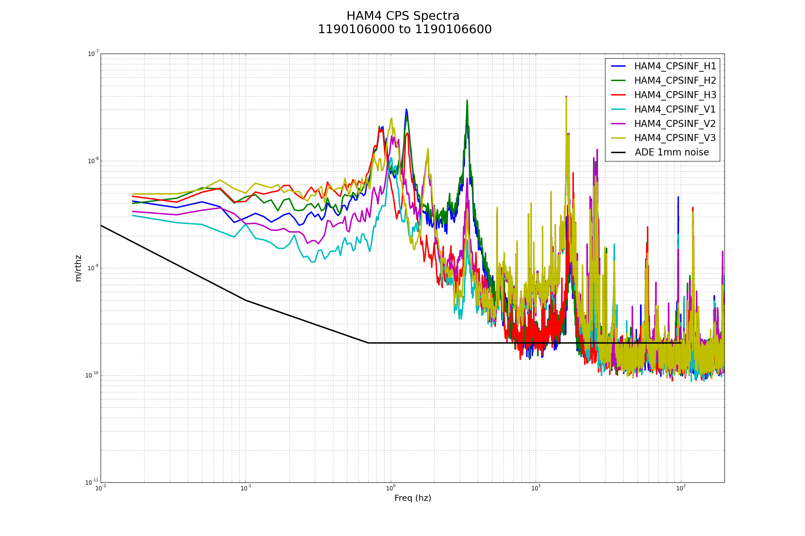Screen dimensions: 805x536
Task: Click the 10^2 x-axis tick label
Action: coord(681,488)
